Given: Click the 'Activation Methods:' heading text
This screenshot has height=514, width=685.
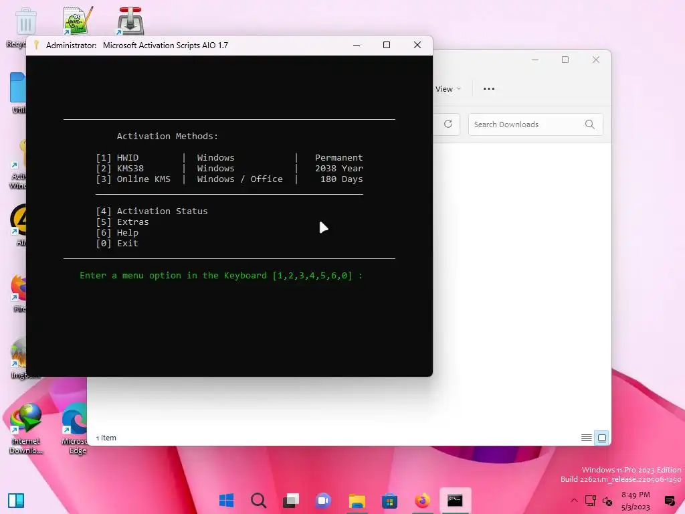Looking at the screenshot, I should pyautogui.click(x=167, y=137).
